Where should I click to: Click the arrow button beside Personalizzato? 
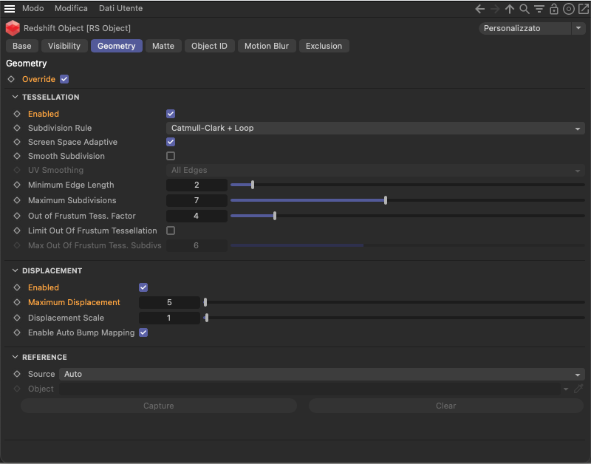point(578,28)
